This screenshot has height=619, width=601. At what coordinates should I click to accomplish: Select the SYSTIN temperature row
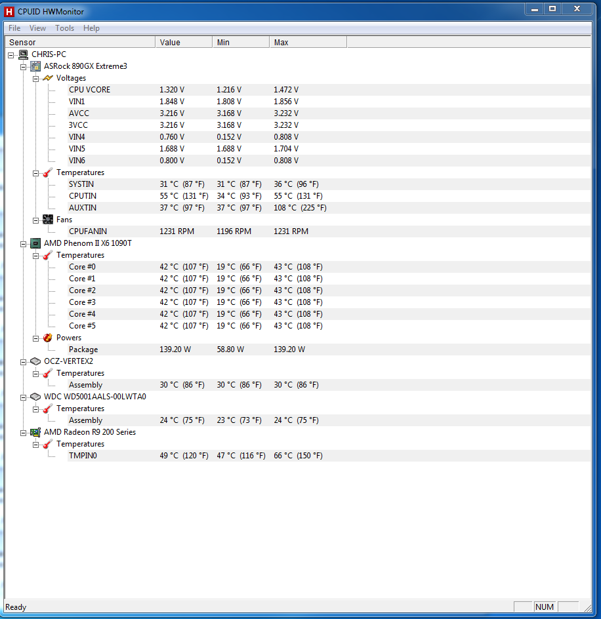click(329, 184)
